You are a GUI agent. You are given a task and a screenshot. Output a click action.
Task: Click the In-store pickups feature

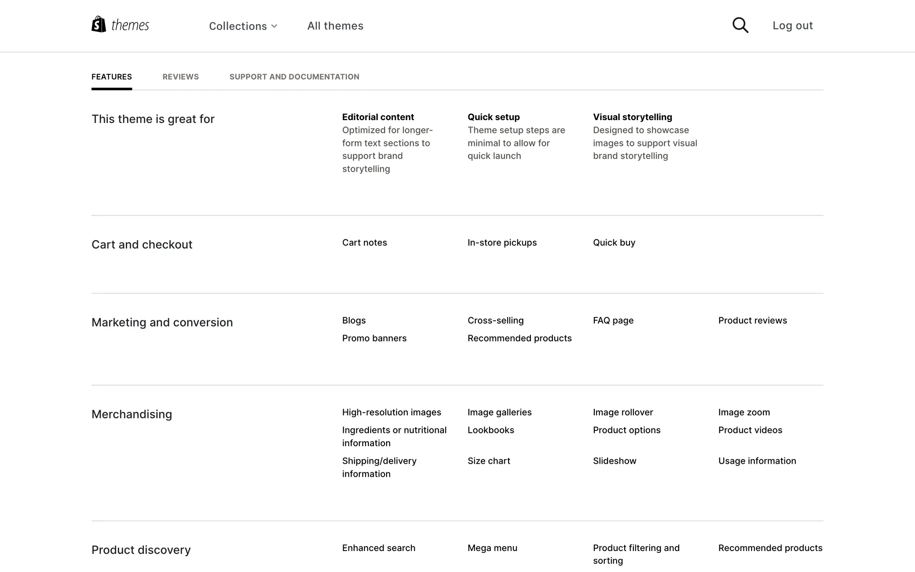(x=502, y=243)
